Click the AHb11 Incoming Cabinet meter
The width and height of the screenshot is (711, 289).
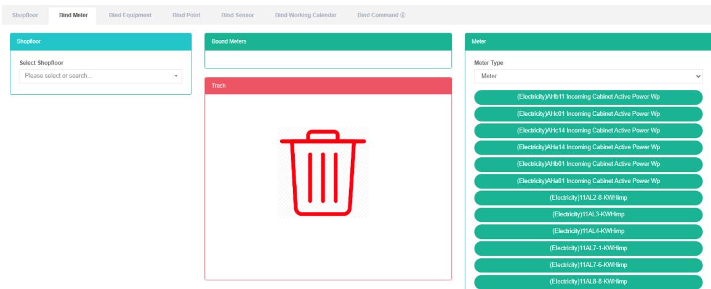(588, 97)
